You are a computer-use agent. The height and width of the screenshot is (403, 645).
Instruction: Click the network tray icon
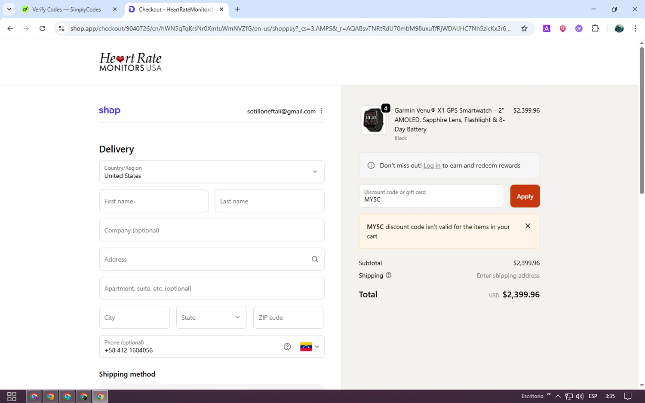tap(569, 396)
